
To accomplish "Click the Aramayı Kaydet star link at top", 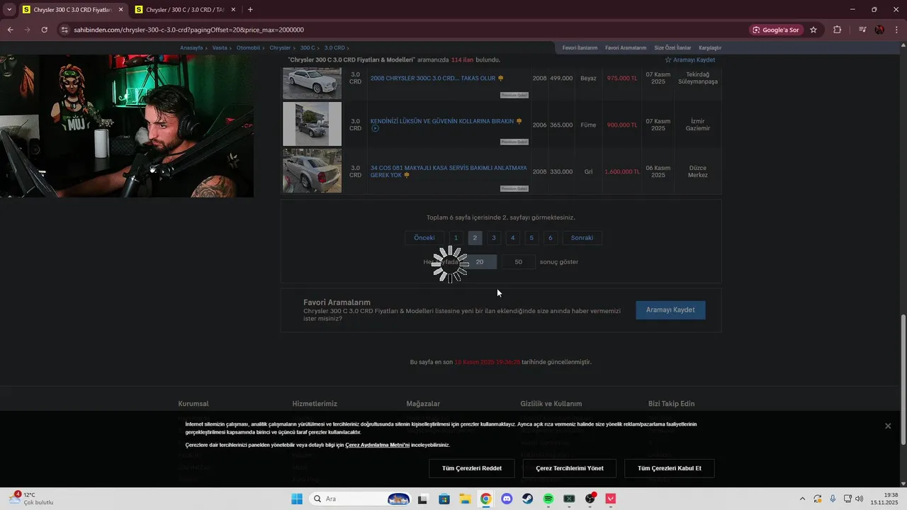I will [689, 60].
